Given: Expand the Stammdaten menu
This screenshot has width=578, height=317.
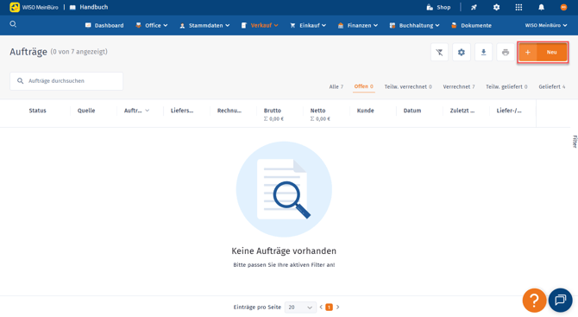Looking at the screenshot, I should pyautogui.click(x=204, y=25).
